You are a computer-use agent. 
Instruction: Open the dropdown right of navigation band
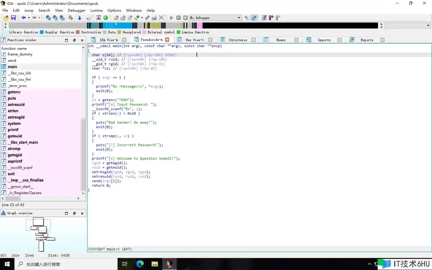click(x=428, y=26)
